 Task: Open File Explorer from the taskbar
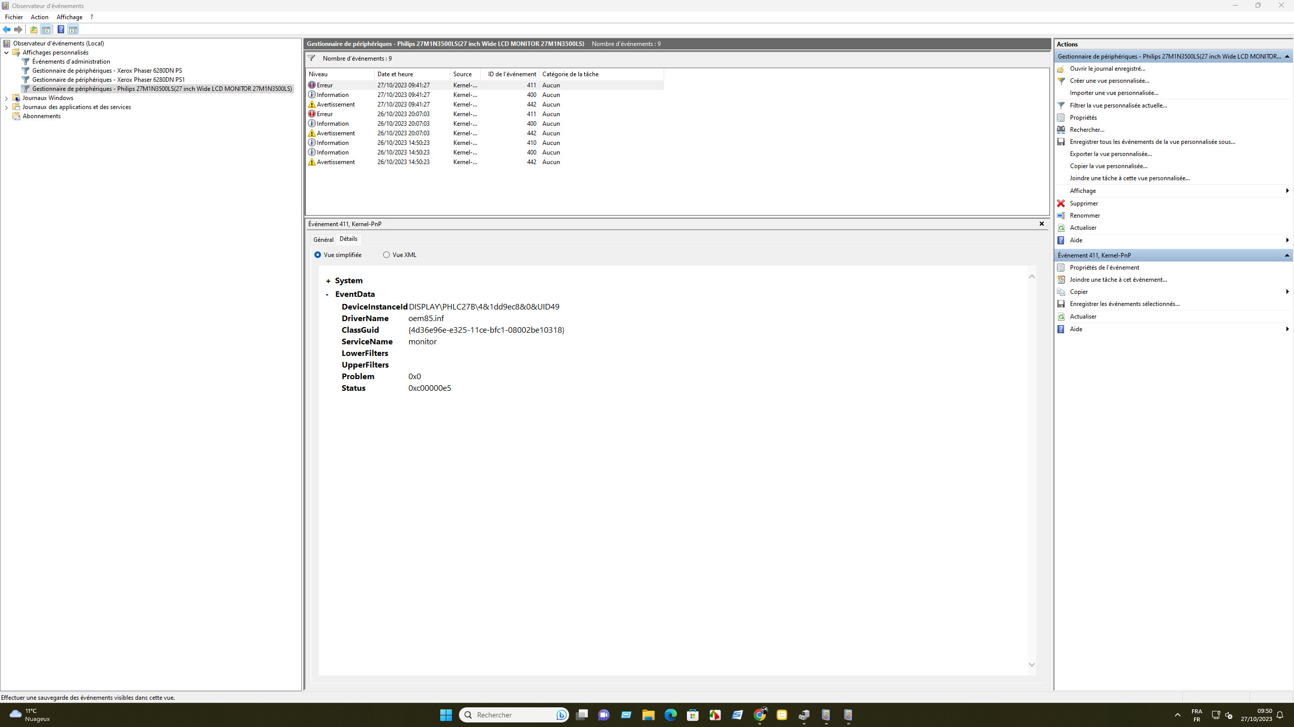tap(648, 715)
